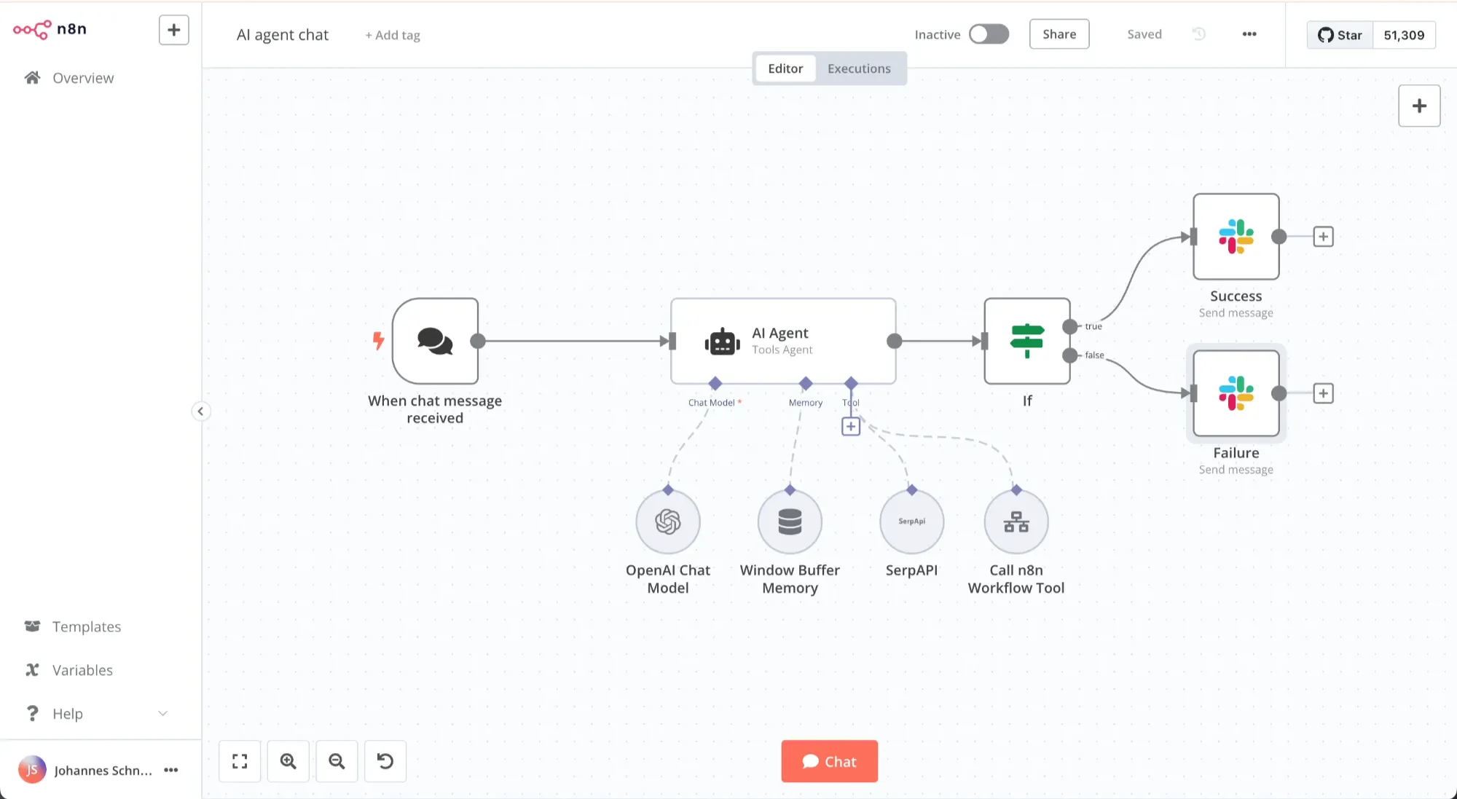
Task: Click the Share button
Action: [x=1059, y=34]
